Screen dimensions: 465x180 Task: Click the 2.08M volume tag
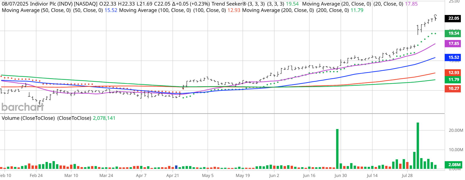click(x=453, y=165)
